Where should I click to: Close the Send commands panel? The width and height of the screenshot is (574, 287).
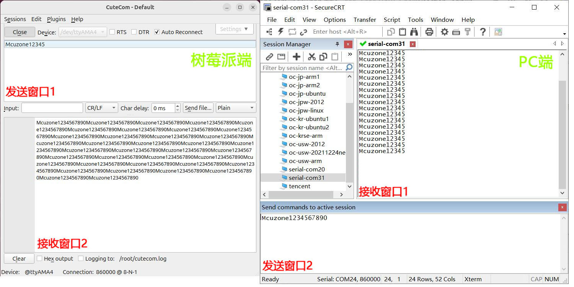(x=562, y=207)
